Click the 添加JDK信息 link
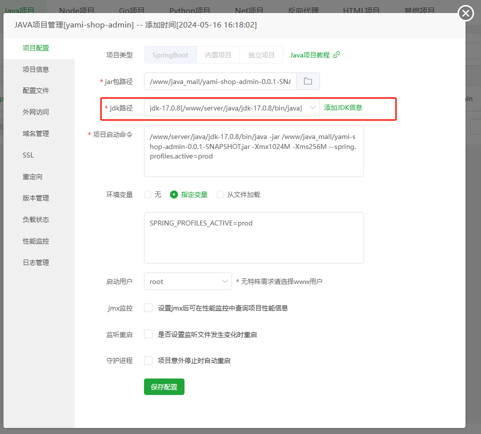 pyautogui.click(x=343, y=107)
